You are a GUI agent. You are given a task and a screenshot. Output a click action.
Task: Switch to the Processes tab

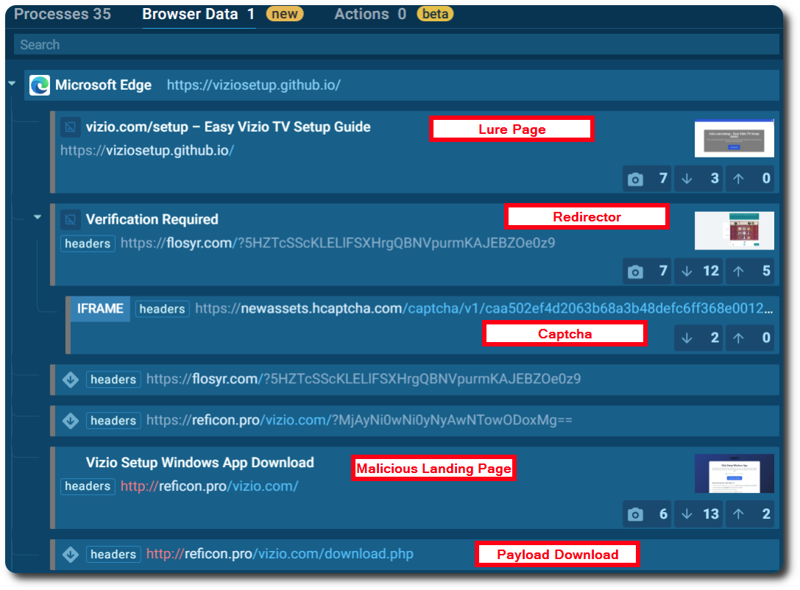pyautogui.click(x=63, y=14)
